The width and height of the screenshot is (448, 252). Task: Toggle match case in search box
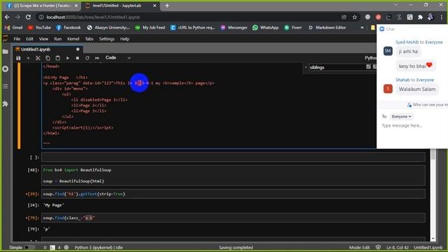click(x=368, y=67)
